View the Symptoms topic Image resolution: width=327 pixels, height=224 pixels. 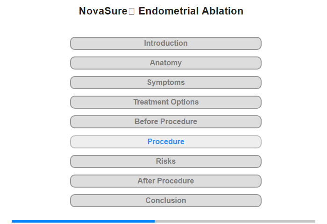click(166, 83)
